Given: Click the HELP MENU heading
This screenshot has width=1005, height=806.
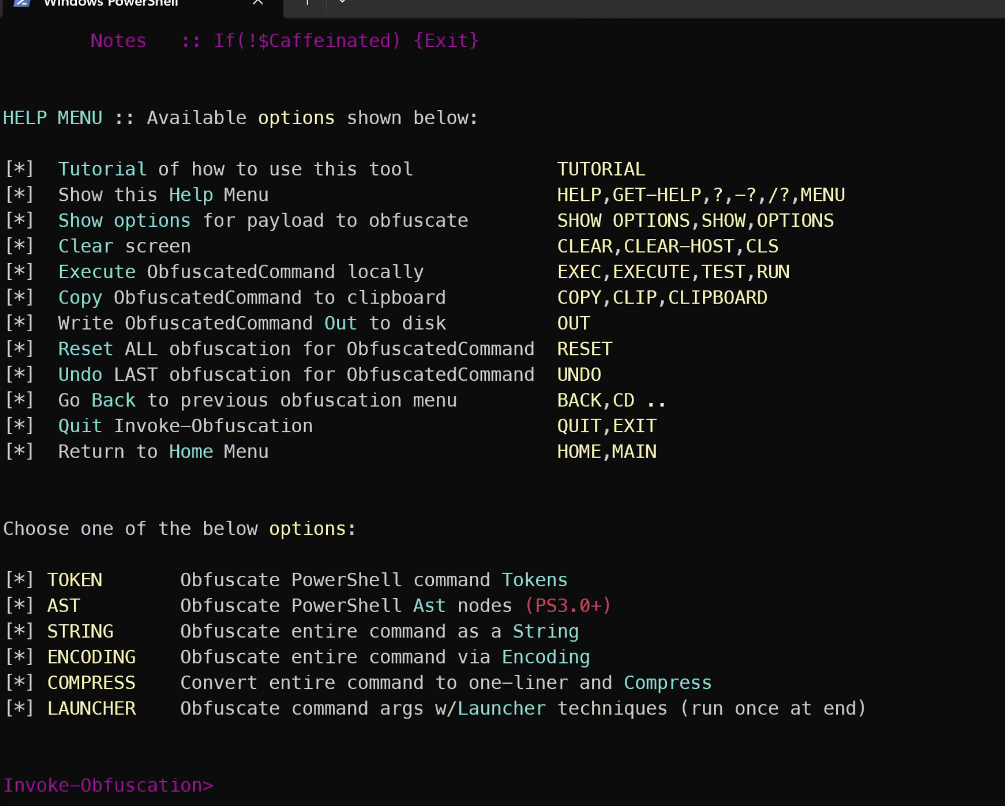Looking at the screenshot, I should point(53,118).
